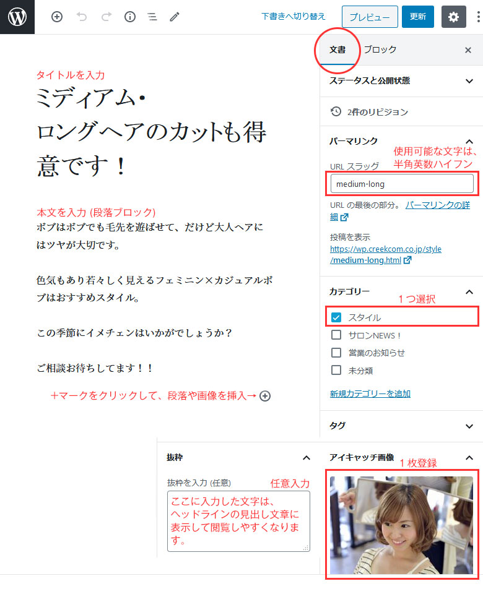Click the post title ミディアム・ロングヘア
The height and width of the screenshot is (589, 483).
tap(152, 132)
